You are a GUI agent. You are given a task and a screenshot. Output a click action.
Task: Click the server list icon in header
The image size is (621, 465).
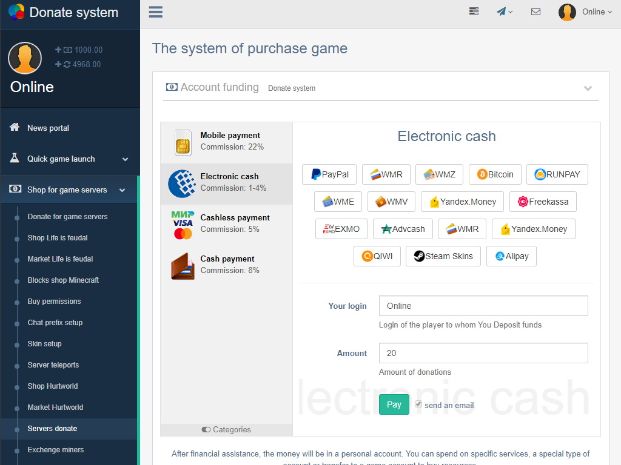tap(474, 12)
